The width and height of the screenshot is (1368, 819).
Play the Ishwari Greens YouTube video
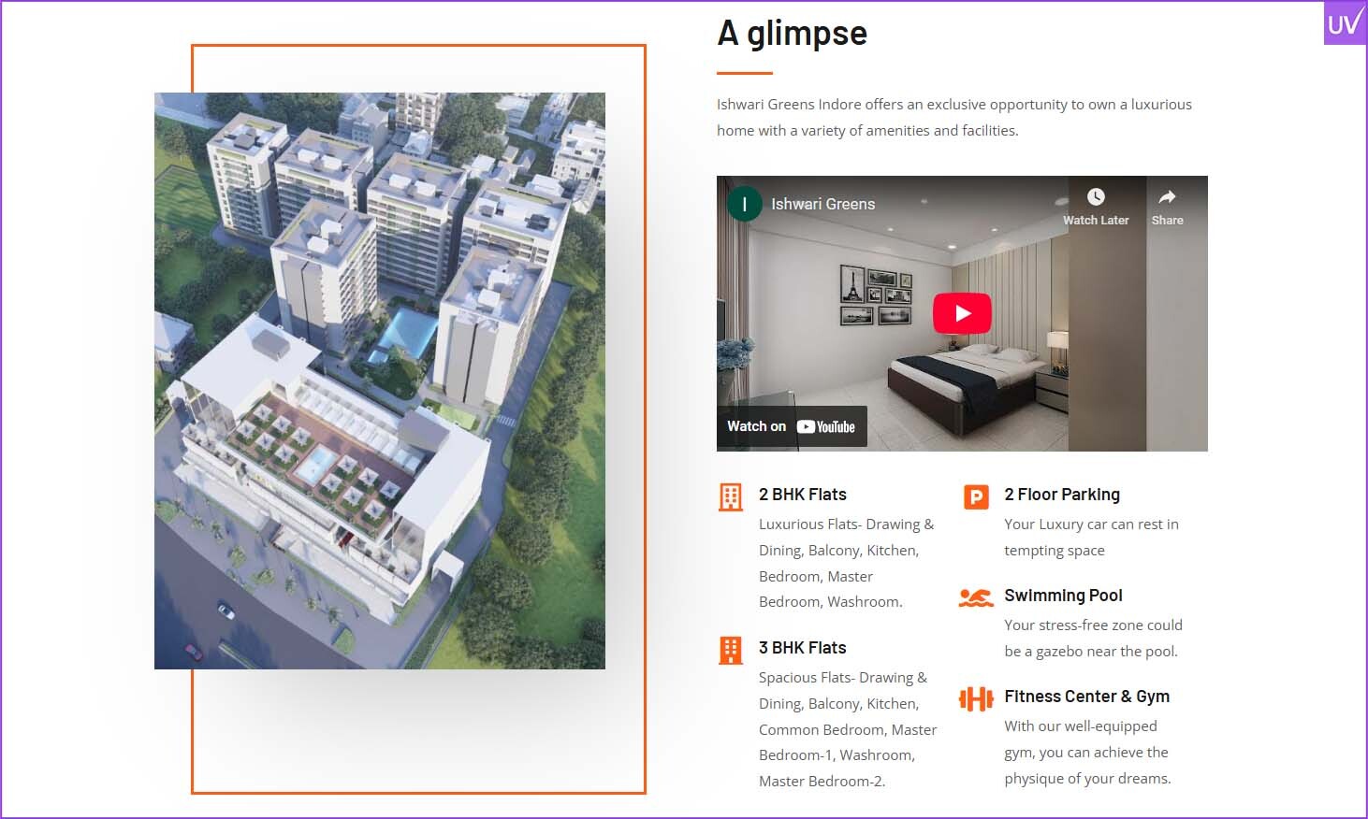pos(962,314)
